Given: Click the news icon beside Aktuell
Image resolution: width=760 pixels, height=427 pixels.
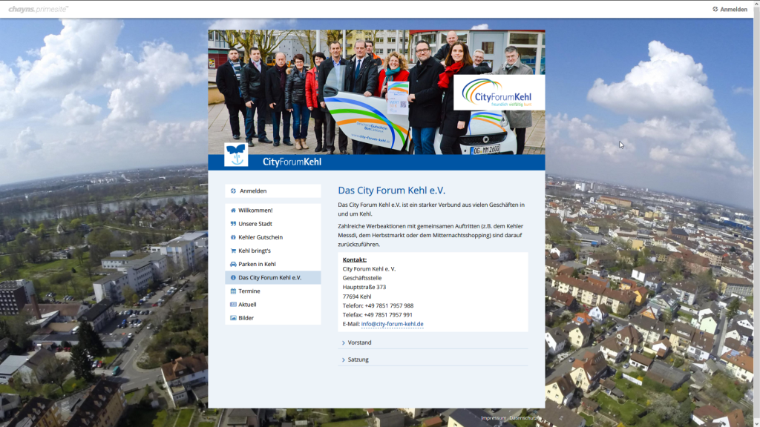Looking at the screenshot, I should 233,305.
